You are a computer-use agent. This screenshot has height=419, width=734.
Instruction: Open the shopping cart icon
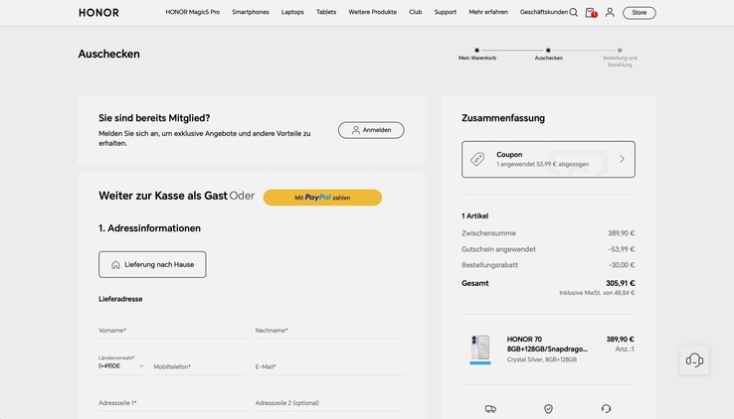click(590, 13)
